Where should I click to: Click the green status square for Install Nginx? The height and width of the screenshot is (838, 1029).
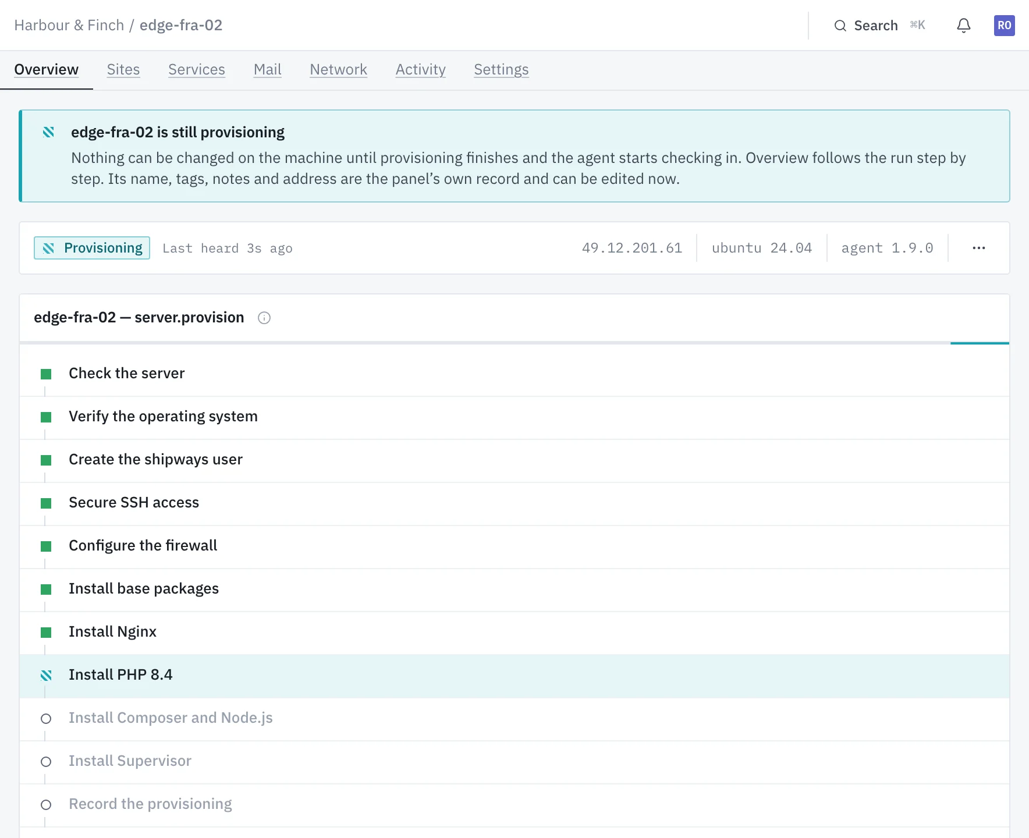pos(46,632)
